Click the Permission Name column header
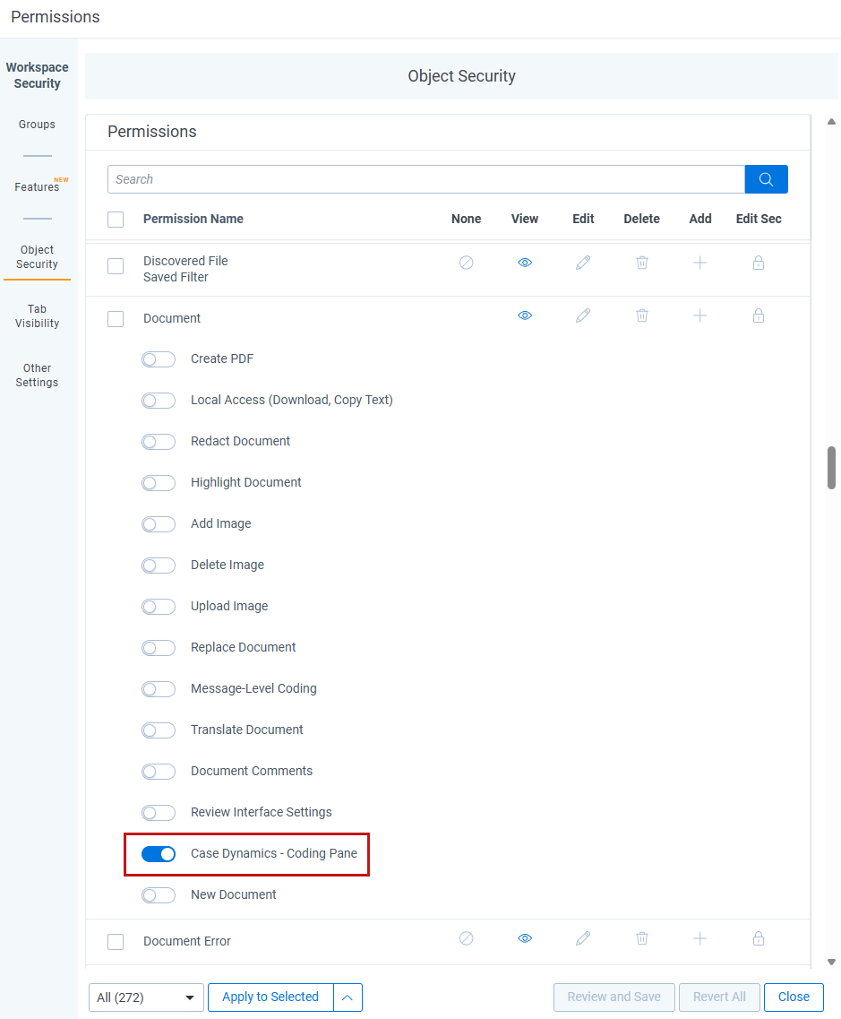 click(193, 219)
